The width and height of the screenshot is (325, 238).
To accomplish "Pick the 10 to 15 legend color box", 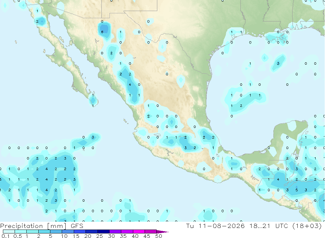I will [68, 232].
